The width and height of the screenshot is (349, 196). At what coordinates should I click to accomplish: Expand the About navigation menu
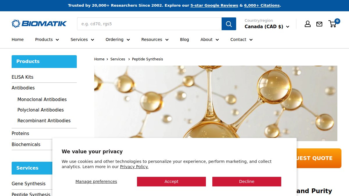point(210,39)
